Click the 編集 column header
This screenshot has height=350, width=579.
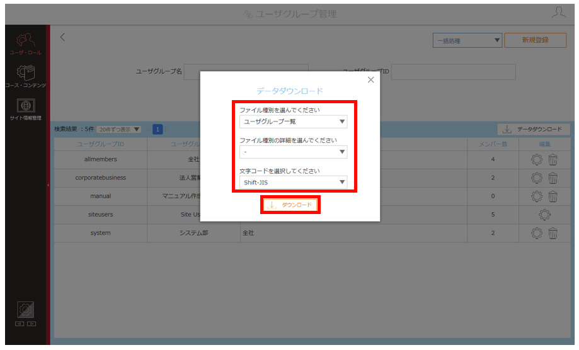(544, 144)
